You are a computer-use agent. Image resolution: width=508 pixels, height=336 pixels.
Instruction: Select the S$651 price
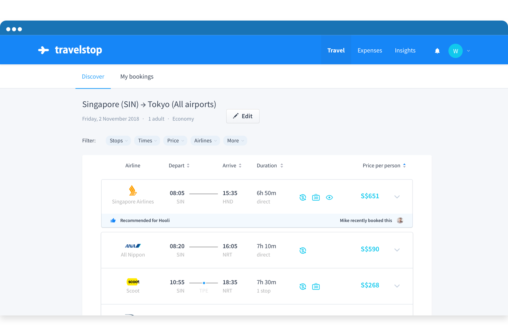point(370,196)
